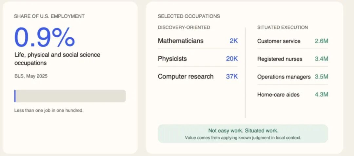Click the large 0.9% statistic
This screenshot has width=354, height=156.
(x=45, y=38)
